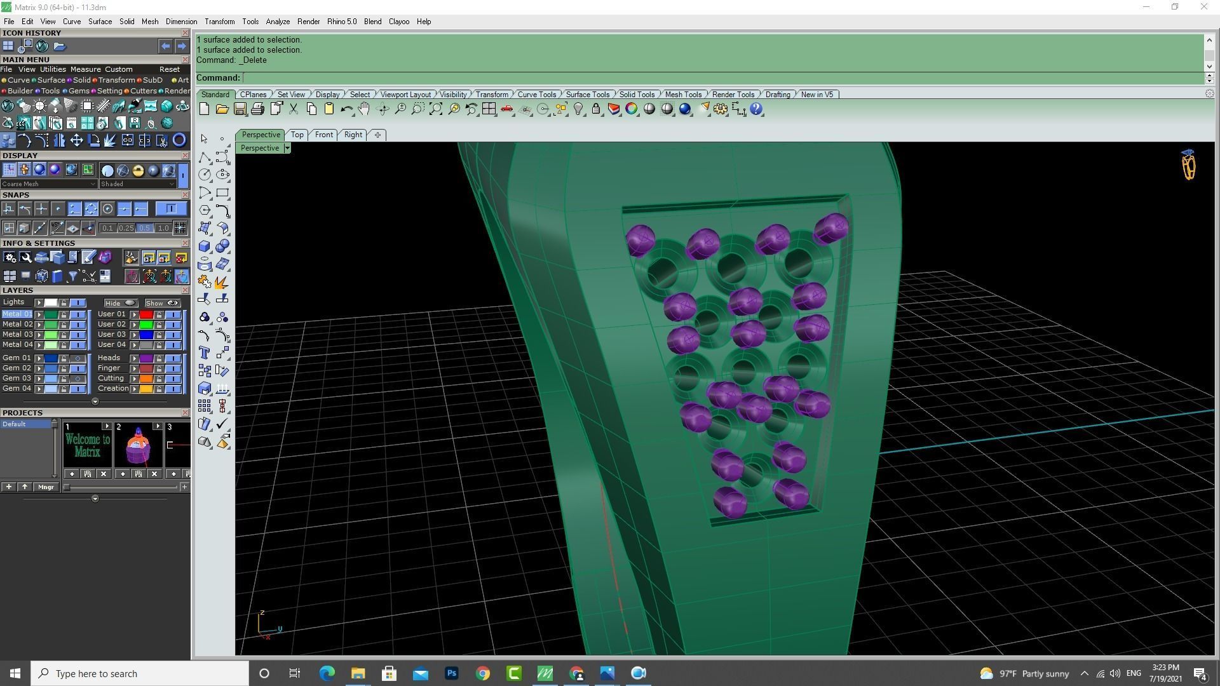Click the Copy icon in the toolbar
The height and width of the screenshot is (686, 1220).
[311, 109]
